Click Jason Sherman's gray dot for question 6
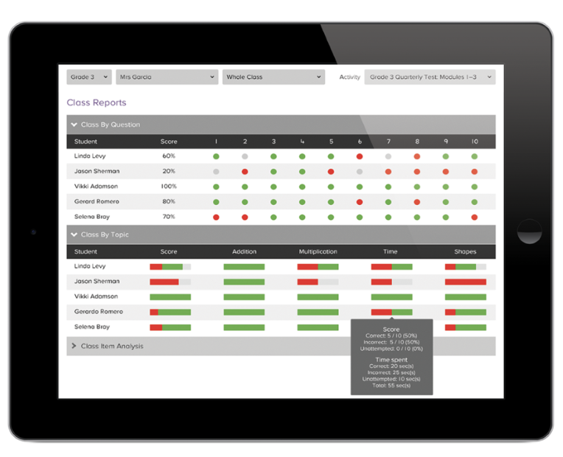 click(360, 172)
